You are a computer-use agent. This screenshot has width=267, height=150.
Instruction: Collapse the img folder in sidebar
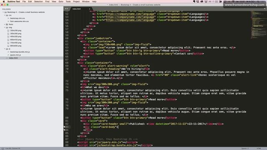point(5,27)
